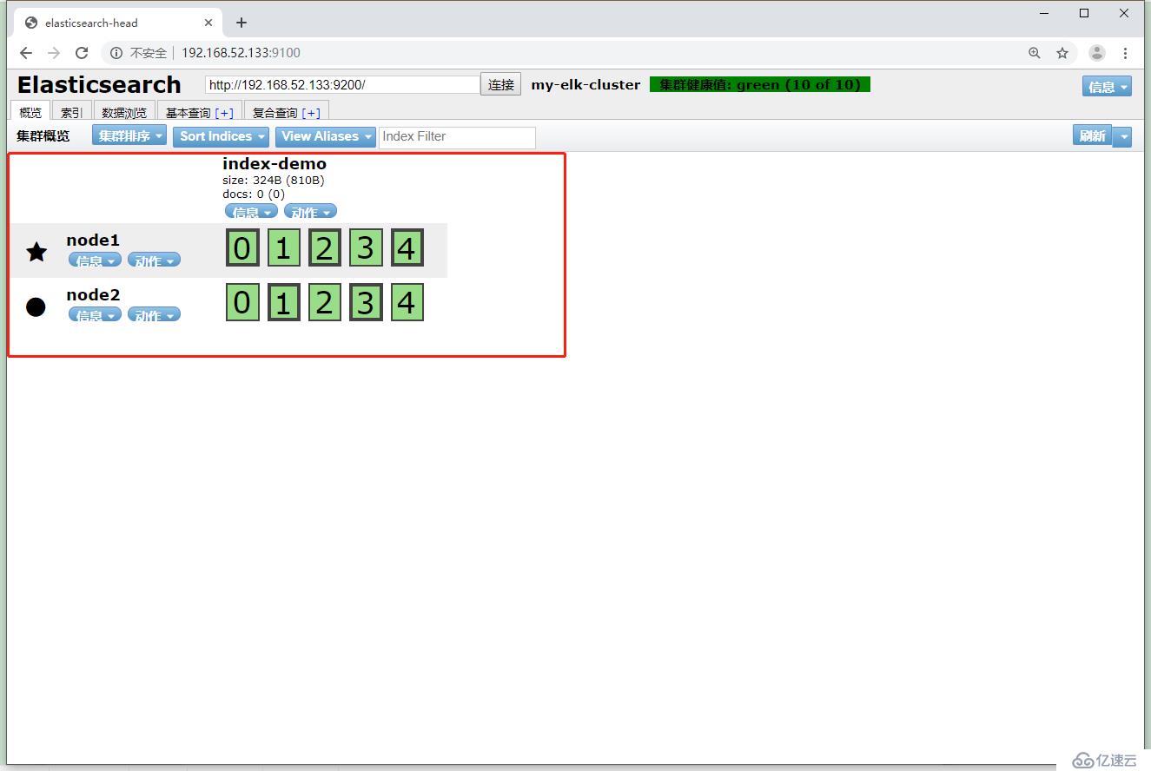
Task: Click the Elasticsearch title heading
Action: pyautogui.click(x=99, y=85)
